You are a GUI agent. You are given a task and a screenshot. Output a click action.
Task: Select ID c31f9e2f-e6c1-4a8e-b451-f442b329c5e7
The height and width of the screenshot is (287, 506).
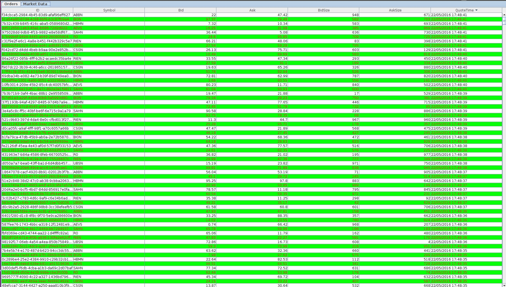(37, 41)
